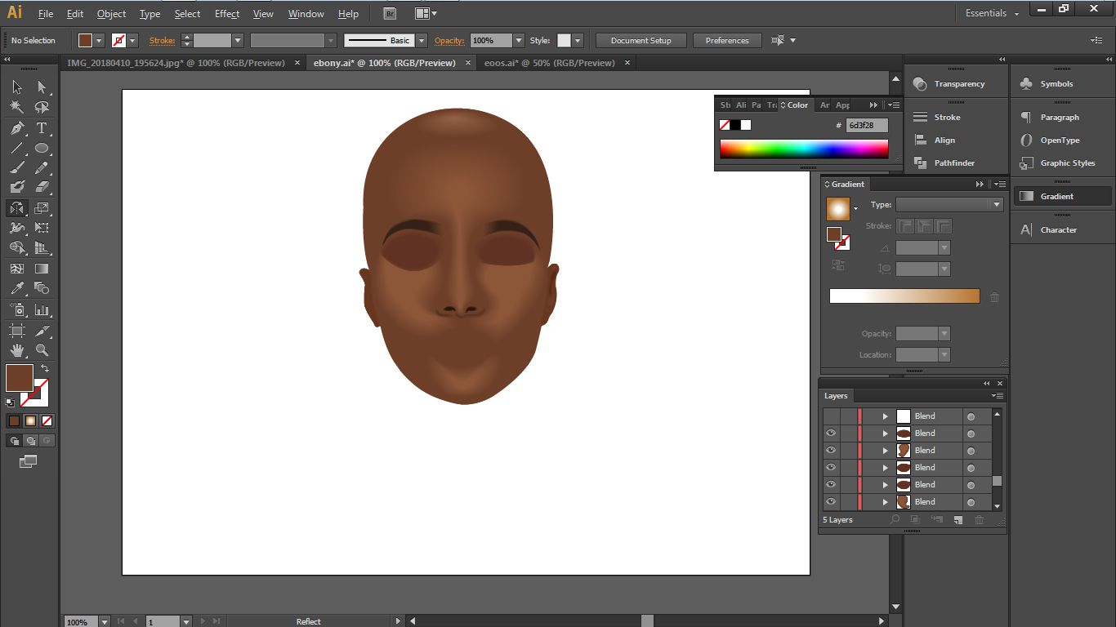The width and height of the screenshot is (1116, 627).
Task: Open the Essentials workspace dropdown
Action: tap(992, 14)
